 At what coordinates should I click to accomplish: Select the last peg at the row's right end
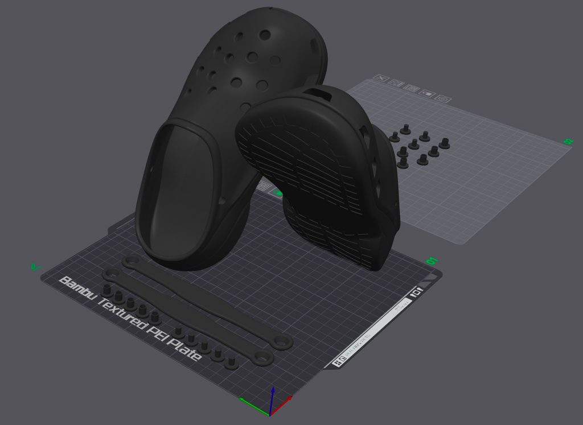pyautogui.click(x=231, y=362)
